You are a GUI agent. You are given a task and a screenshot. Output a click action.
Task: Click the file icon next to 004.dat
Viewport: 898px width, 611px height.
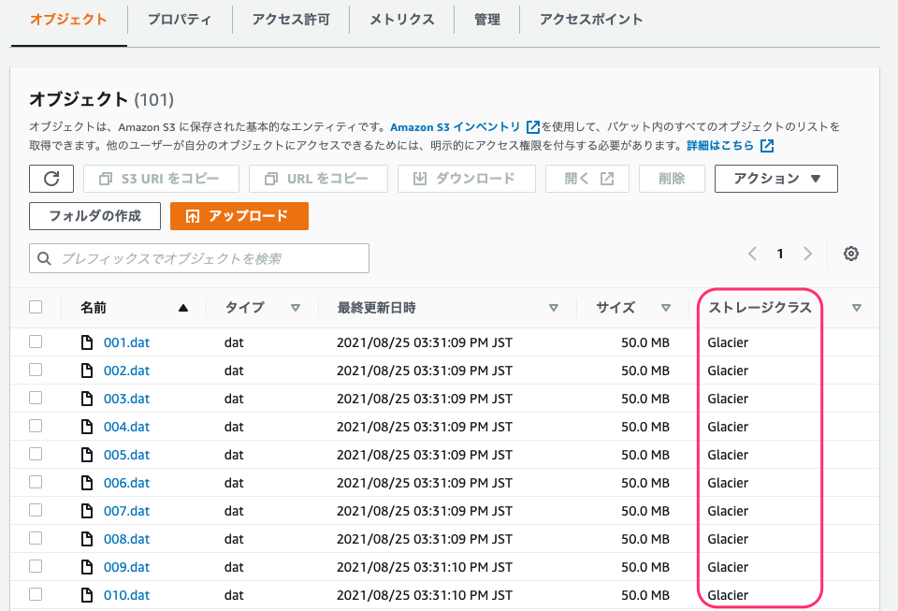(86, 427)
